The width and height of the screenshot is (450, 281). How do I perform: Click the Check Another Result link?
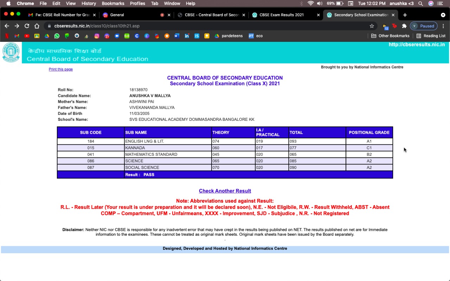click(225, 191)
